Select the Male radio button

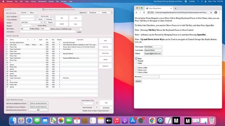click(136, 58)
